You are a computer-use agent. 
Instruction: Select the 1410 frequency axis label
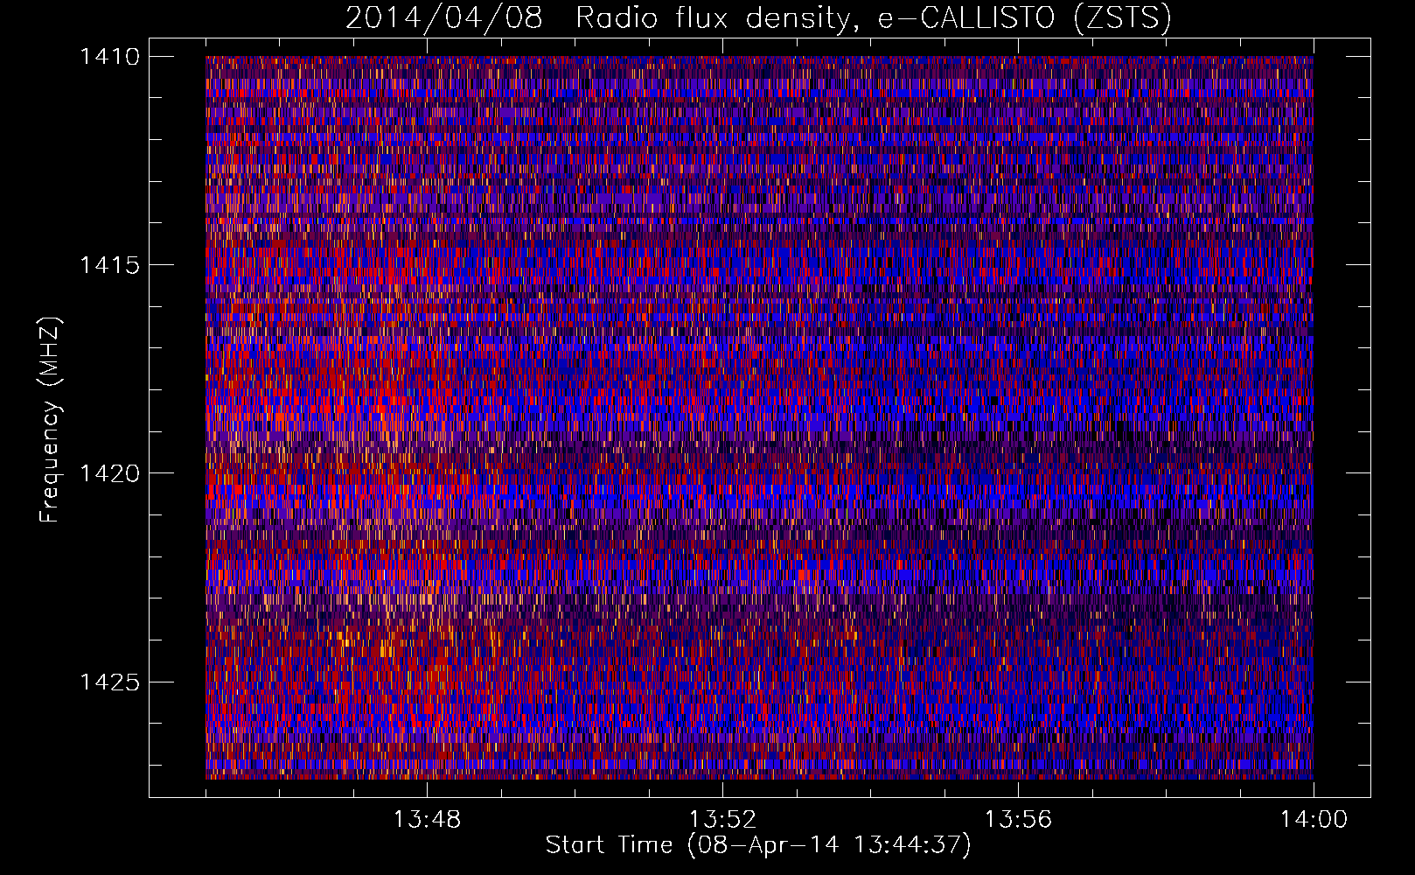point(110,57)
